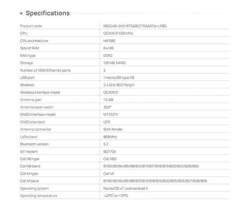Click the Antenna connector value SMA female
This screenshot has width=245, height=209.
click(113, 130)
